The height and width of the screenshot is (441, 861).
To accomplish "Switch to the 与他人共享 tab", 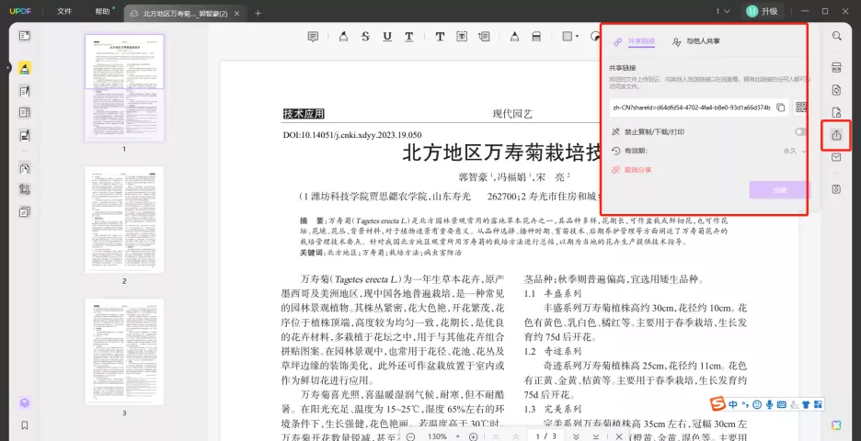I will 696,41.
